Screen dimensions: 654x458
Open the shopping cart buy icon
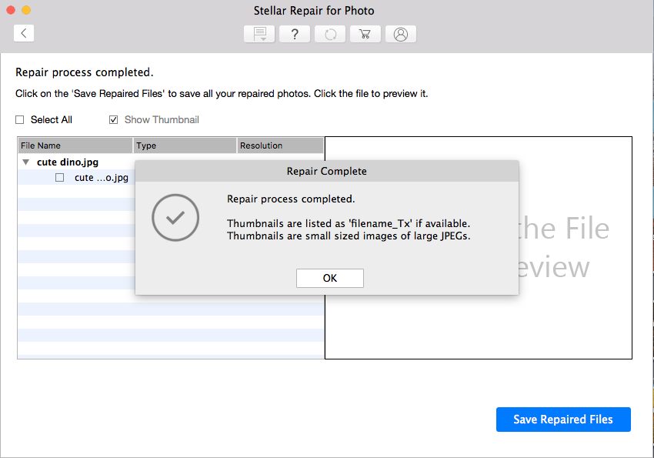365,34
